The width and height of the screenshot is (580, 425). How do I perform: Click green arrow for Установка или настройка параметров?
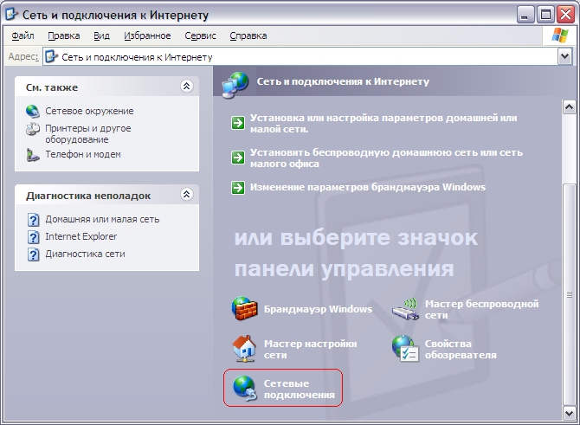238,122
